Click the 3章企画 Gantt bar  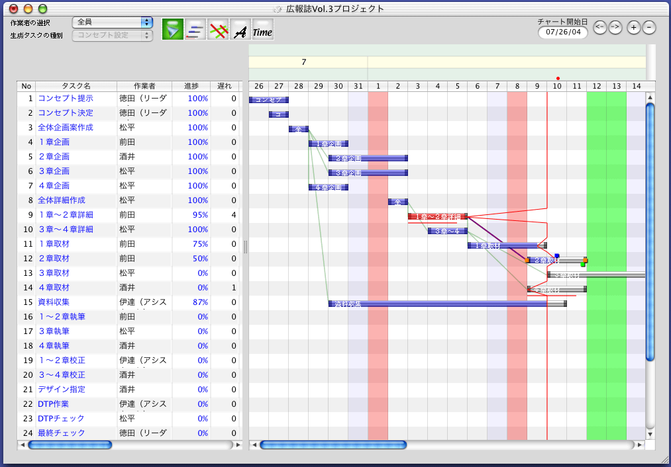368,173
